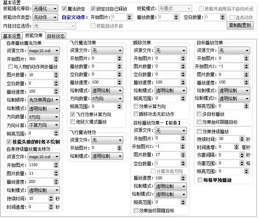This screenshot has width=259, height=219.
Task: Open 飞行魔法特效 资源文件 dropdown
Action: click(x=107, y=140)
